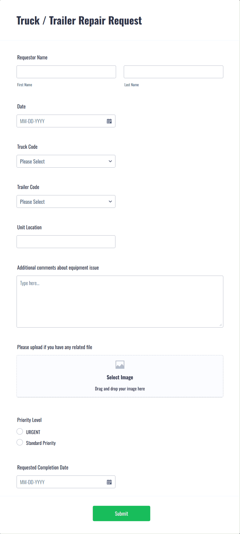This screenshot has width=240, height=534.
Task: Open calendar icon for Requested Completion Date
Action: pos(109,482)
